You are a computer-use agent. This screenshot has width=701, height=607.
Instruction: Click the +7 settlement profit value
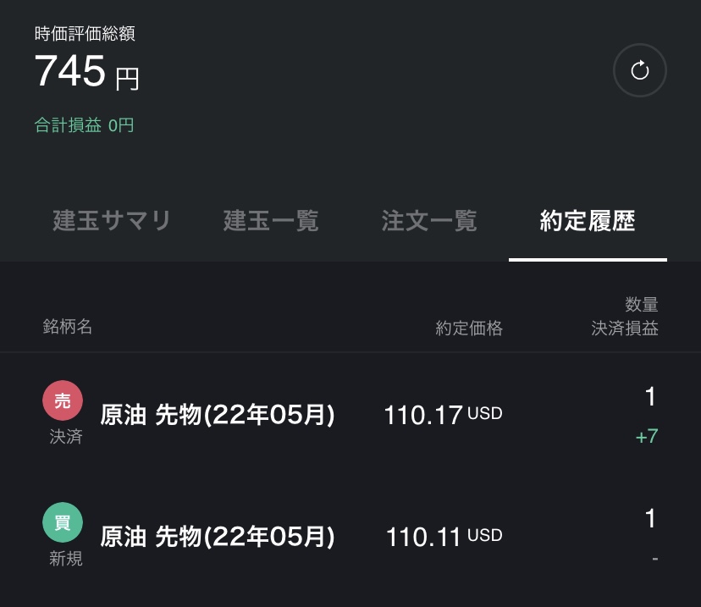646,437
